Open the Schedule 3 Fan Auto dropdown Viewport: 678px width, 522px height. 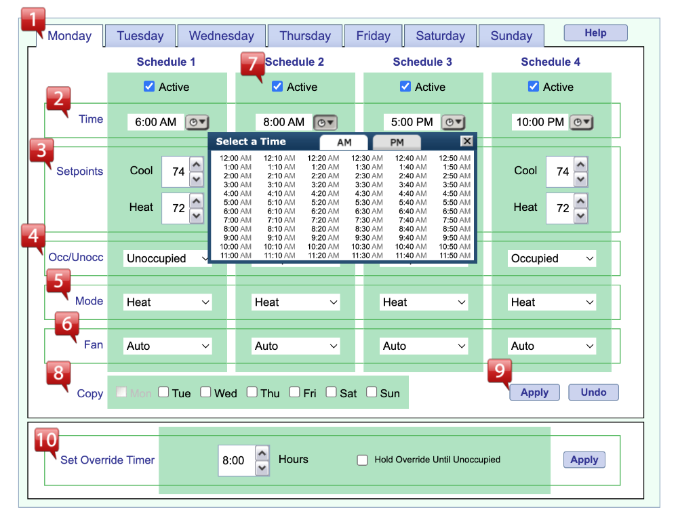pyautogui.click(x=424, y=346)
